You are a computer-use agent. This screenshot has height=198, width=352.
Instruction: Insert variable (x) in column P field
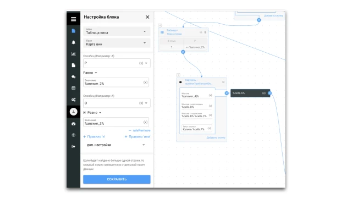click(141, 63)
